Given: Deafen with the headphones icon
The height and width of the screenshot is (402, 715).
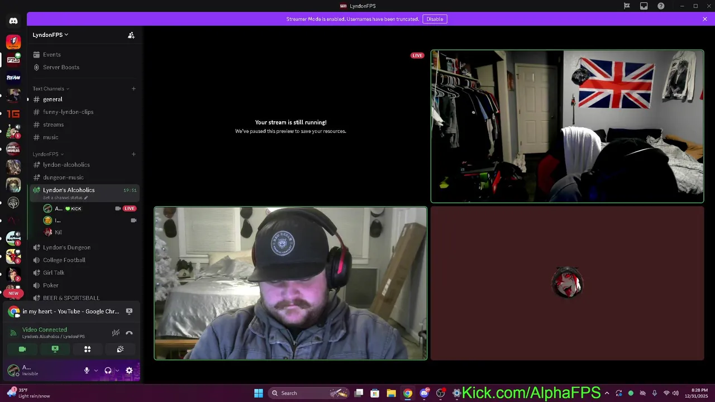Looking at the screenshot, I should pyautogui.click(x=108, y=370).
